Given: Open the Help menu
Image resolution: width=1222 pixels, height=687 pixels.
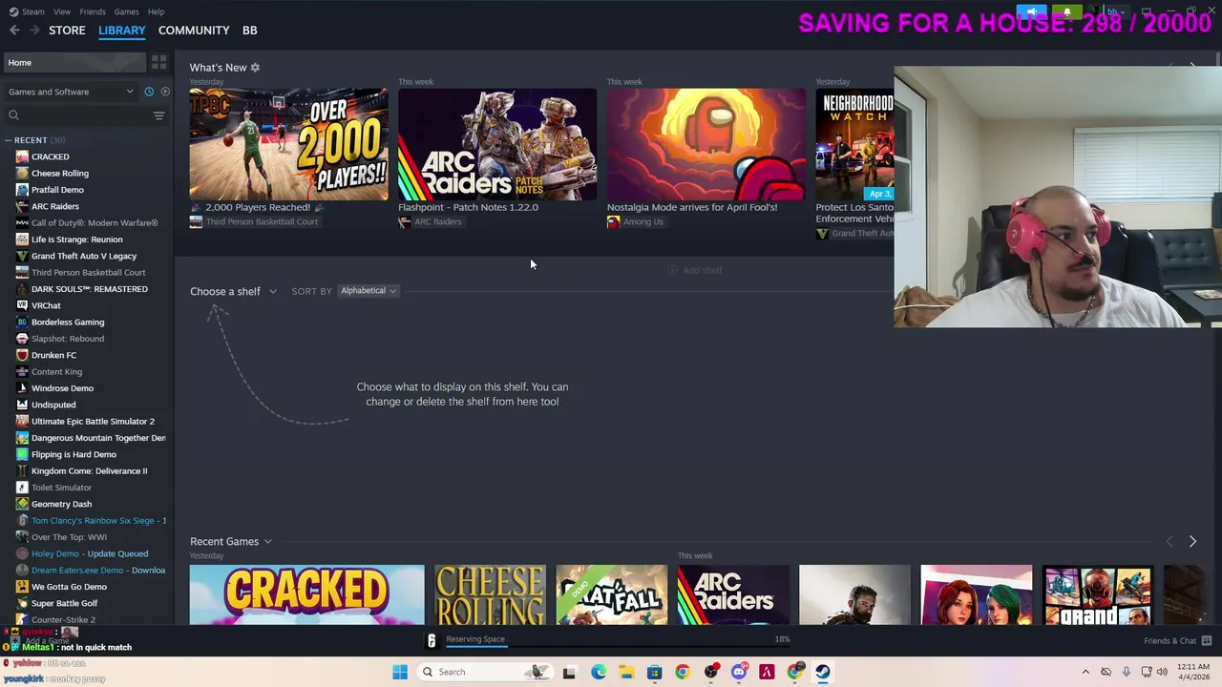Looking at the screenshot, I should [x=156, y=11].
